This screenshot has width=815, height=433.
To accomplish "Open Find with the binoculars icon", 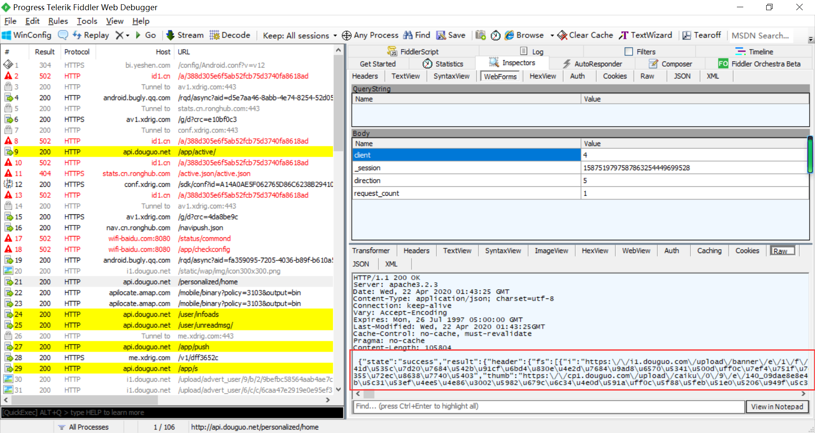I will pos(416,35).
